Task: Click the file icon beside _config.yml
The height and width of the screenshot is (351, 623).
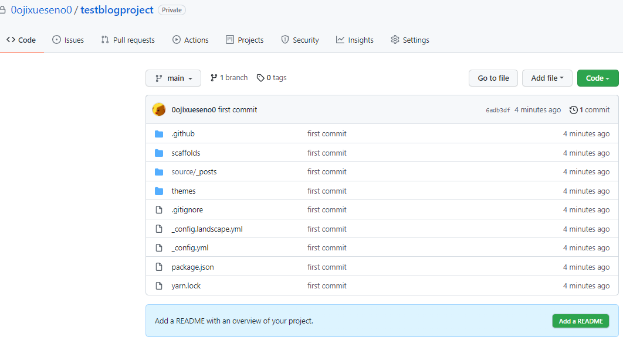Action: tap(159, 247)
